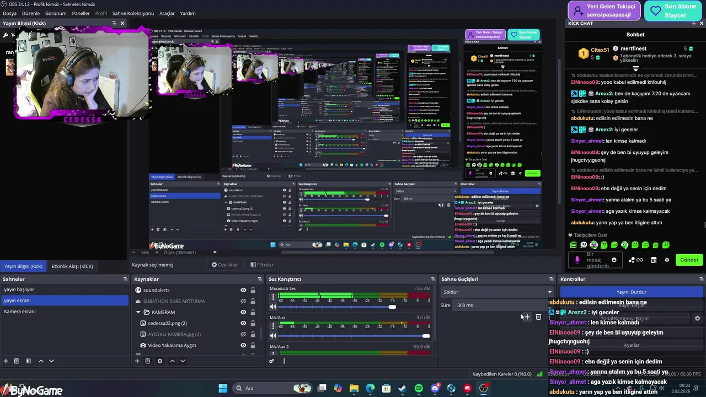The image size is (706, 397).
Task: Open Steam from the taskbar
Action: (402, 389)
